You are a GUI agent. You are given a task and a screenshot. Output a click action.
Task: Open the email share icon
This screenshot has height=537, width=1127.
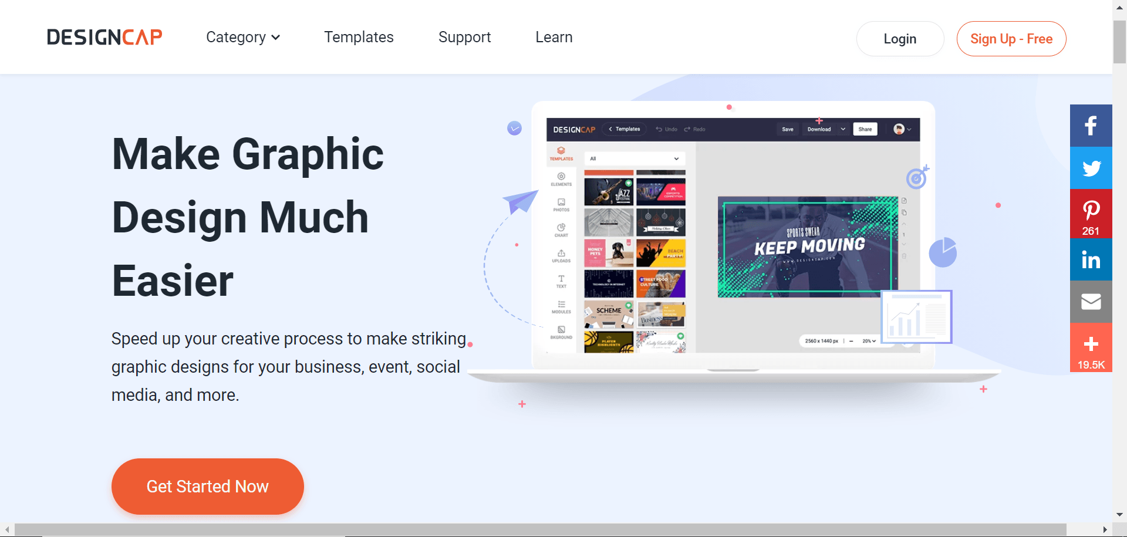tap(1091, 302)
